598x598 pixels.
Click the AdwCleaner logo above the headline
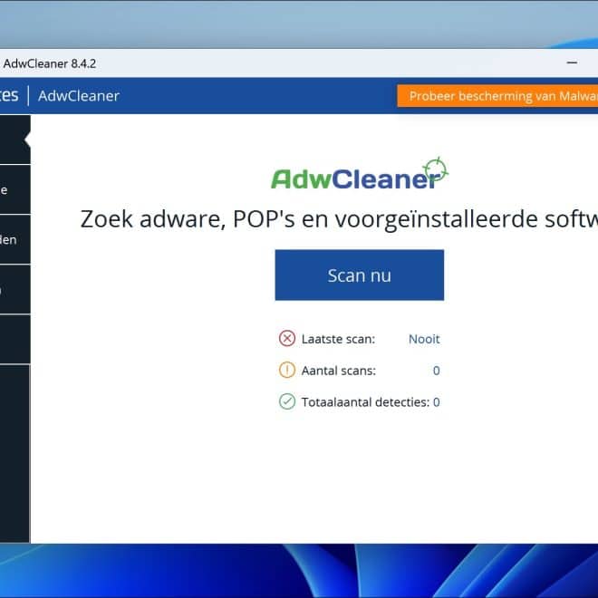coord(360,174)
